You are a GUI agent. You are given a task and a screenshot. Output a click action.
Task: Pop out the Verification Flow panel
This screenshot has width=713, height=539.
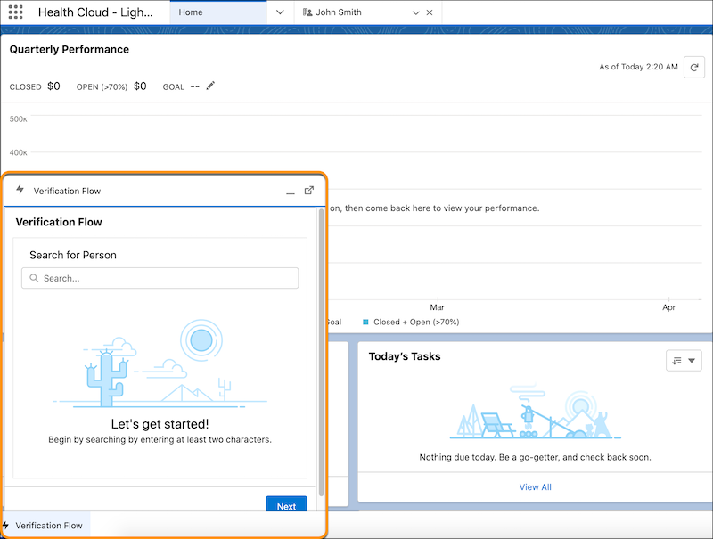309,191
